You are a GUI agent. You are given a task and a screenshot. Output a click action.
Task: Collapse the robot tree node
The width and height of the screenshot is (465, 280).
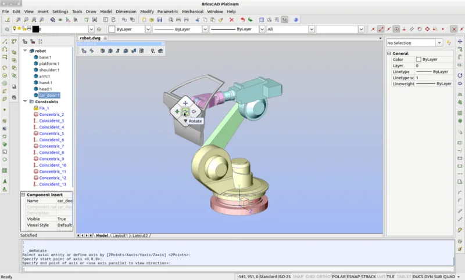(x=25, y=50)
